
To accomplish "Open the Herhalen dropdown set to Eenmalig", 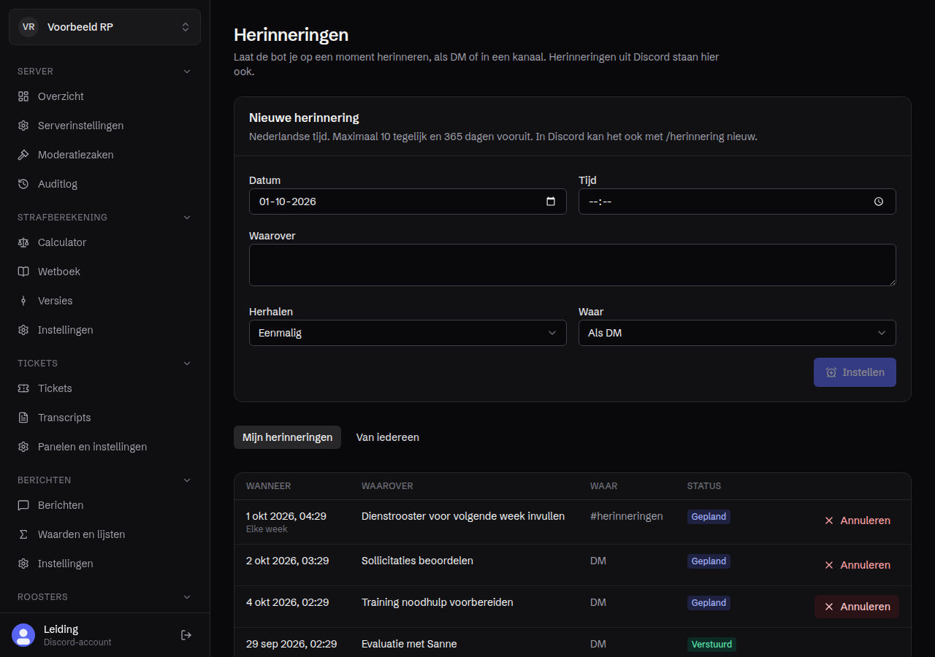I will pyautogui.click(x=408, y=333).
